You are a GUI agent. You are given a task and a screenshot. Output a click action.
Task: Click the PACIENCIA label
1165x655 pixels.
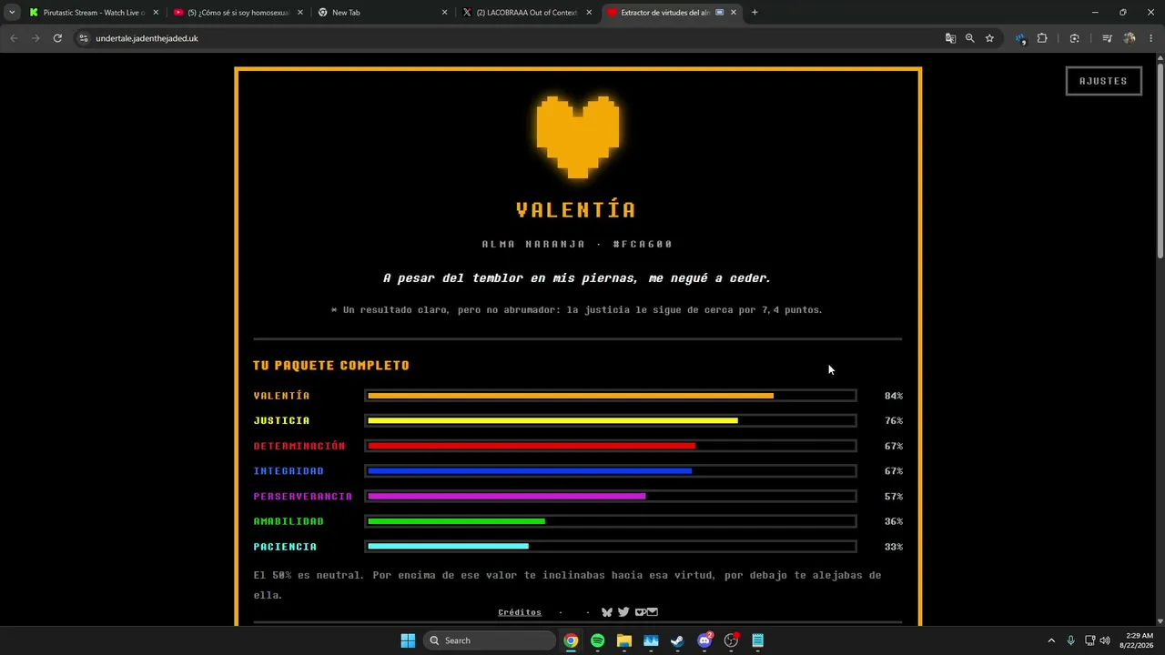[x=285, y=547]
